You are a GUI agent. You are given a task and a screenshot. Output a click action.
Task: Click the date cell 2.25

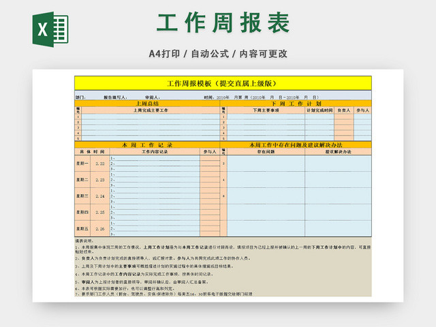click(x=100, y=212)
